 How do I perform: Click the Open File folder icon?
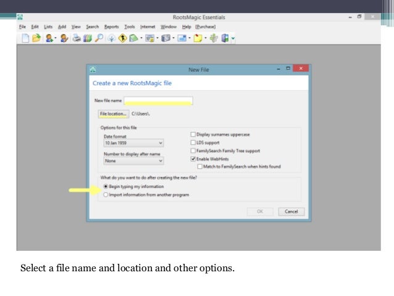pyautogui.click(x=36, y=38)
